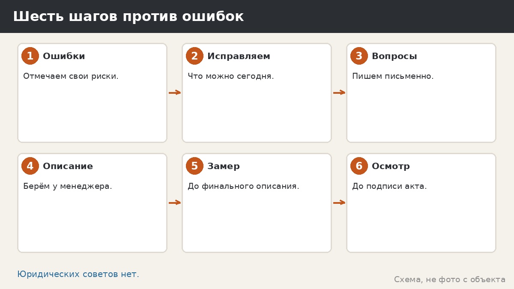The image size is (514, 289).
Task: Select the heading «Исправляем»
Action: click(239, 57)
